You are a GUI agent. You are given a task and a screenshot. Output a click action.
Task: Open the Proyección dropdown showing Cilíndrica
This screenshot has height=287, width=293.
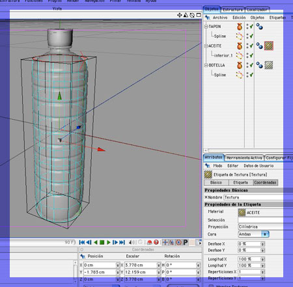coord(265,227)
